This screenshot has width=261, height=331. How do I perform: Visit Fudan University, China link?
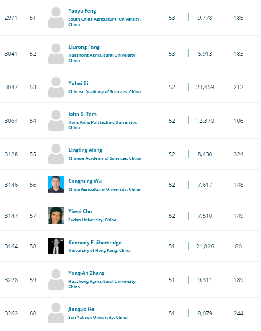(x=92, y=220)
